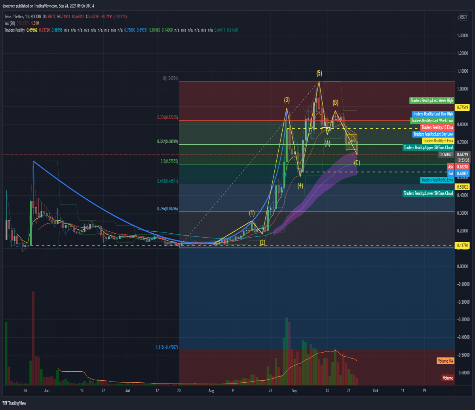
Task: Click Elliott wave label (3)
Action: (287, 100)
